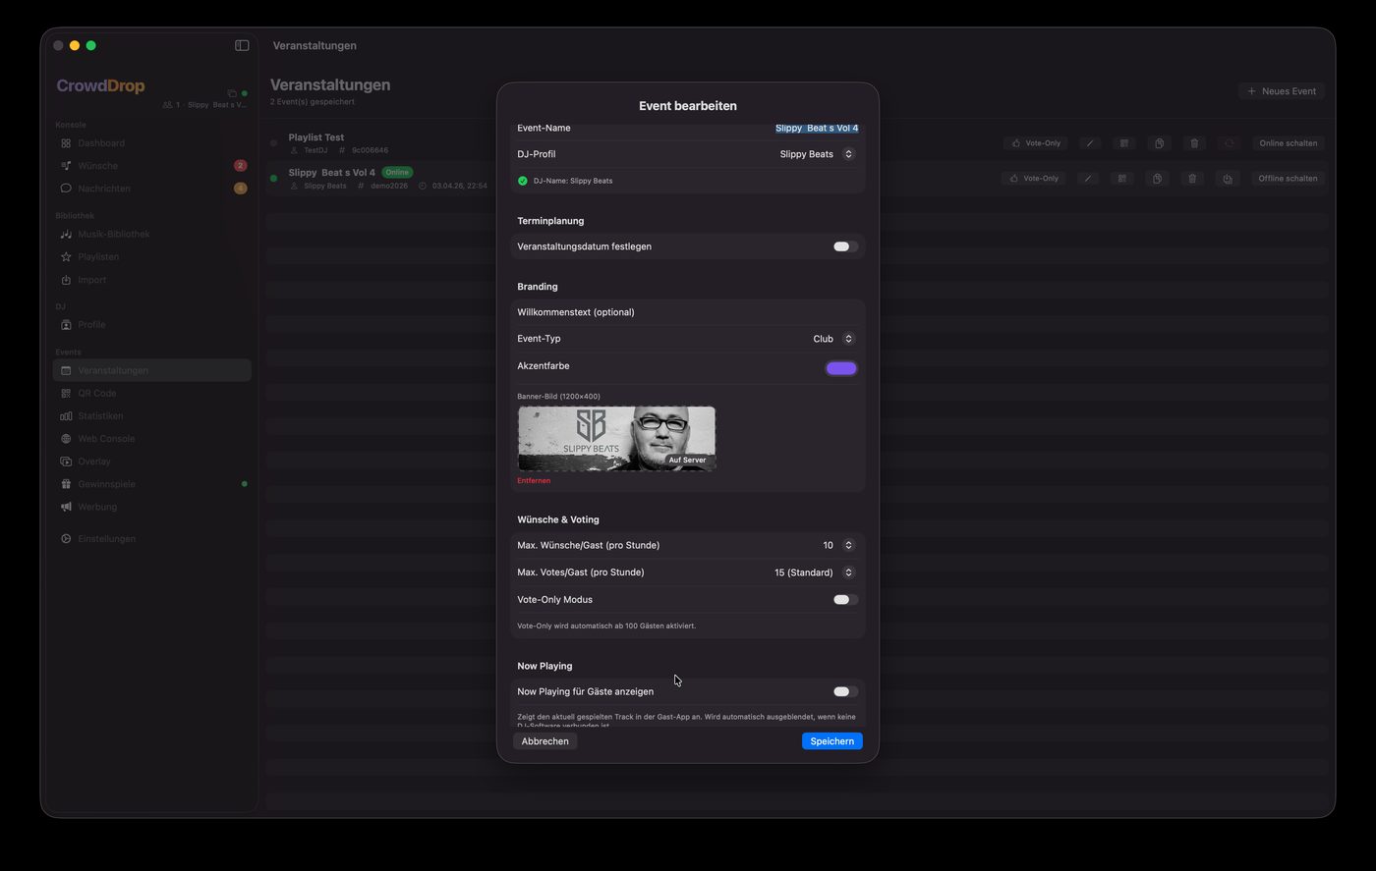Click the duplicate icon for Slippy Beat s Vol 4
This screenshot has height=871, width=1376.
click(1157, 179)
